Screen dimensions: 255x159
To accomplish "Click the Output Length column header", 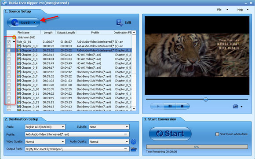I will point(66,33).
